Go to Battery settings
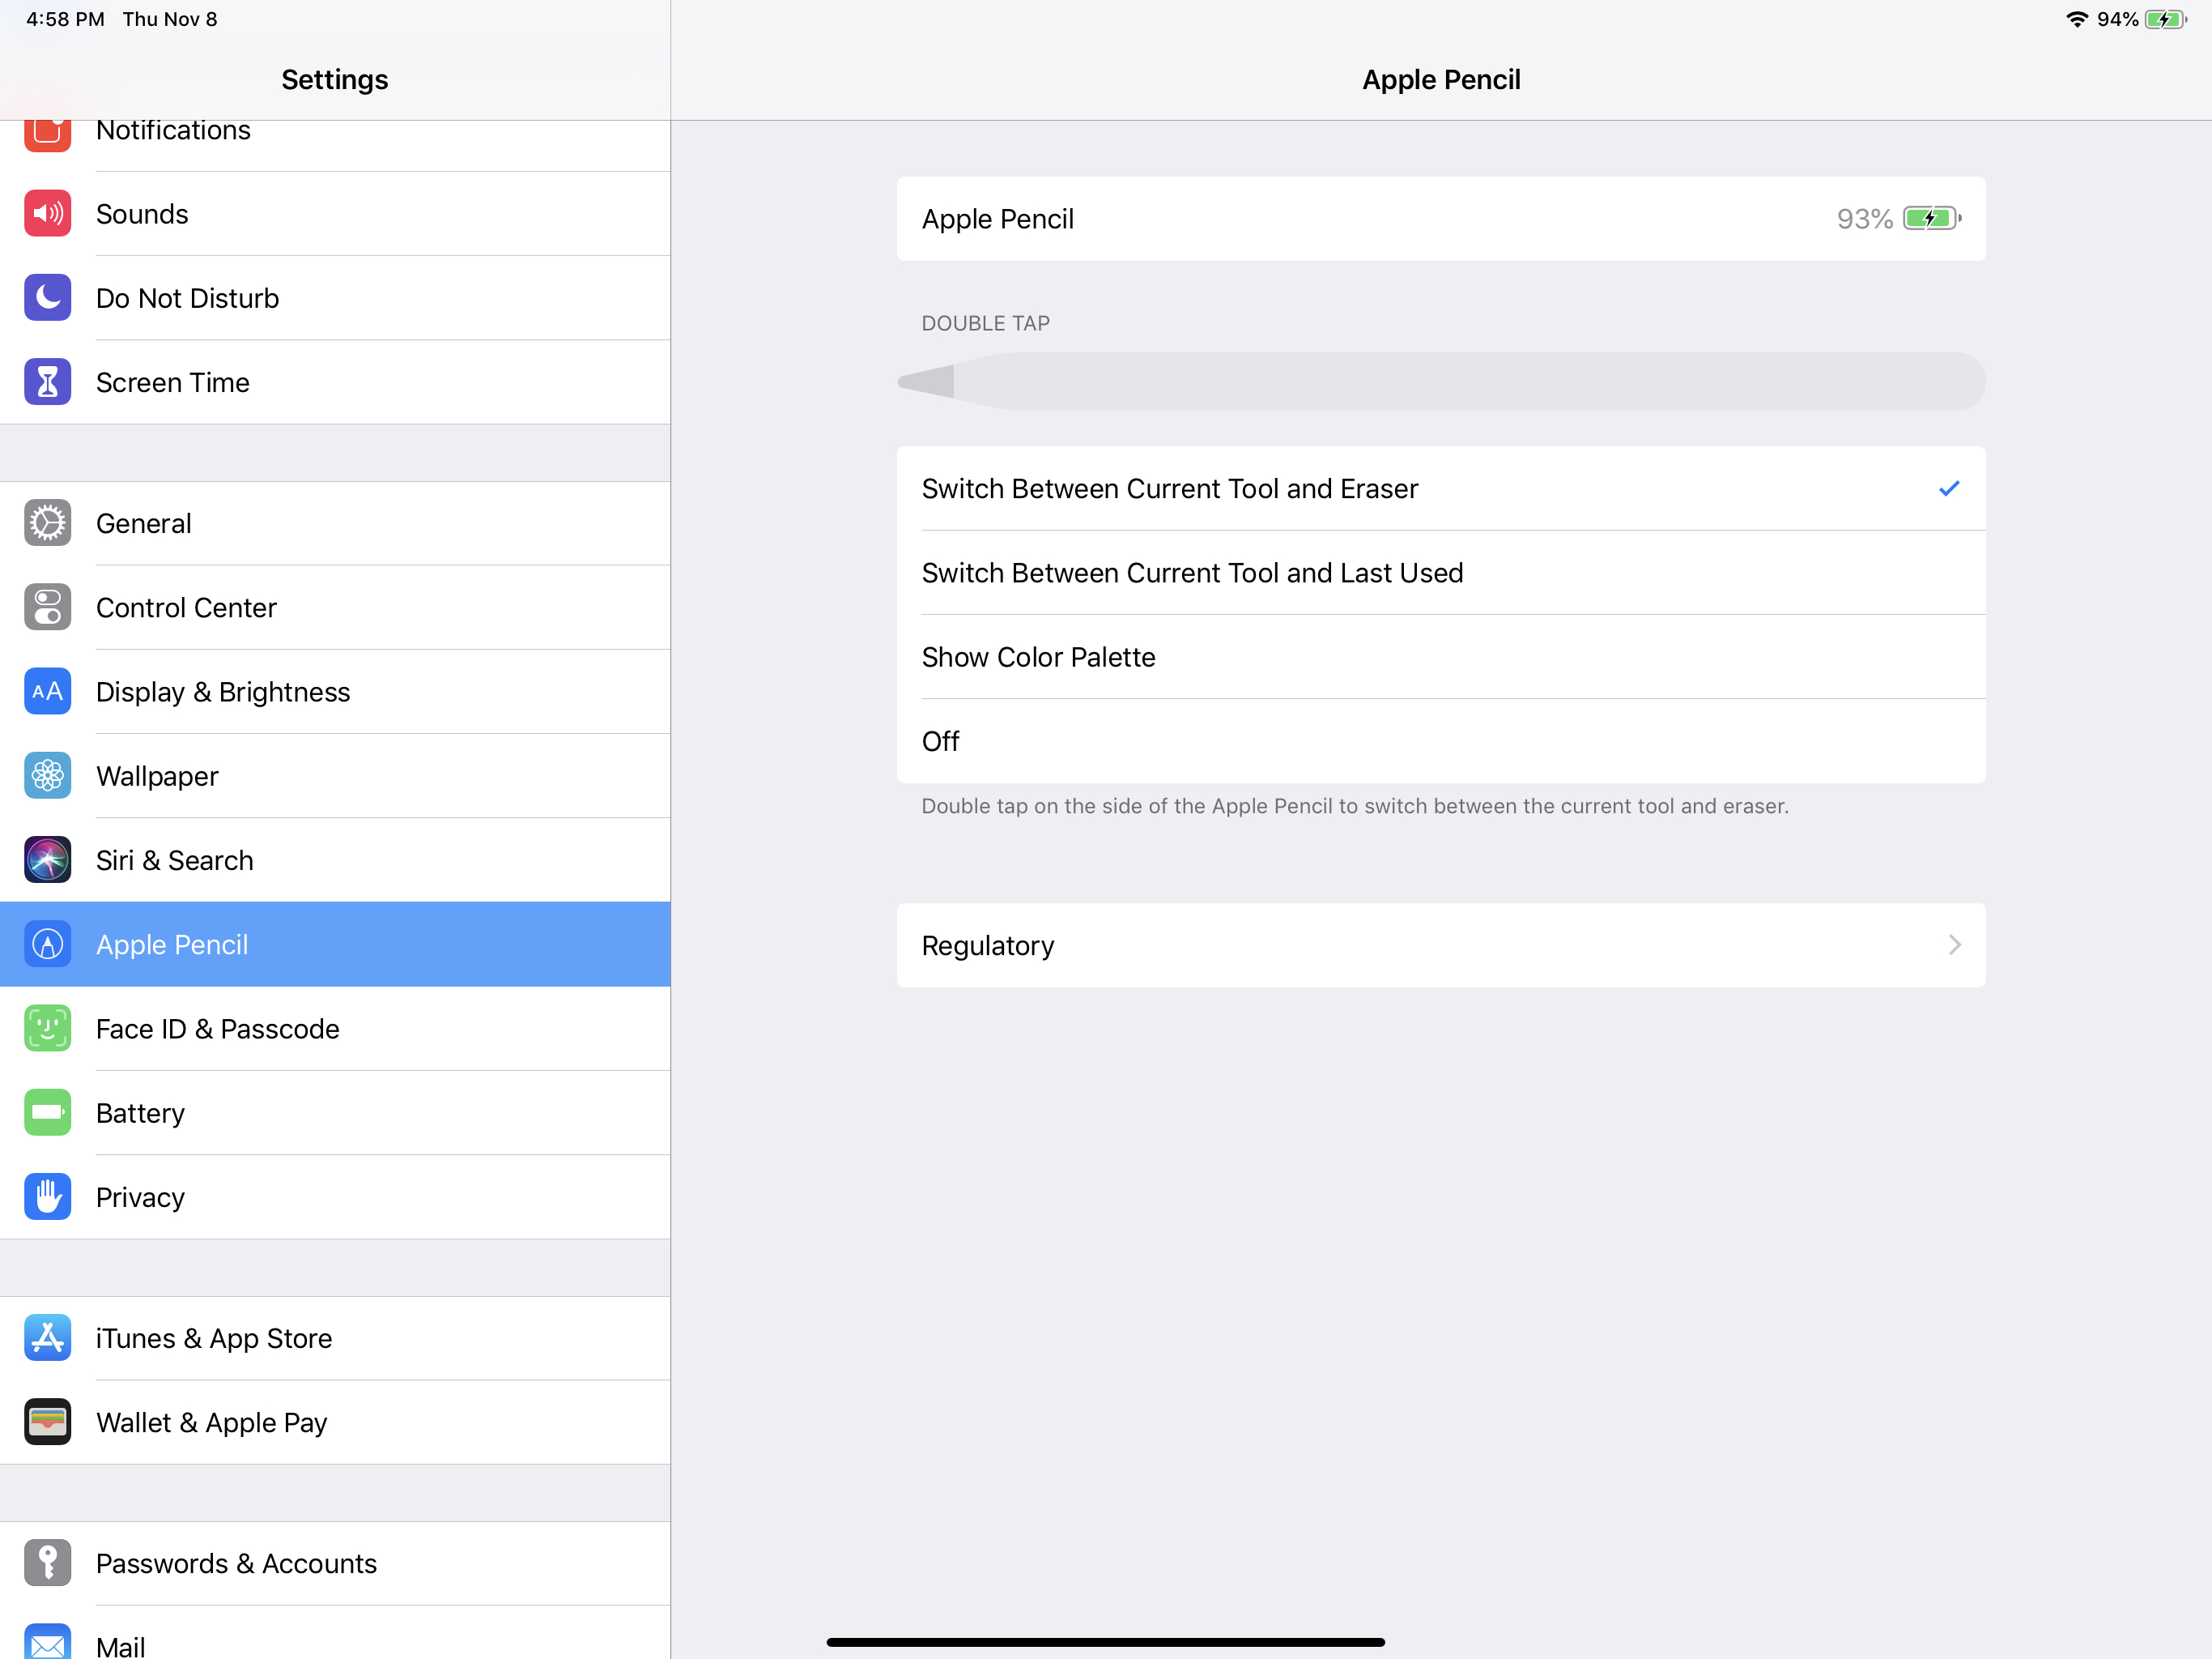Screen dimensions: 2212x1659 pos(335,1113)
